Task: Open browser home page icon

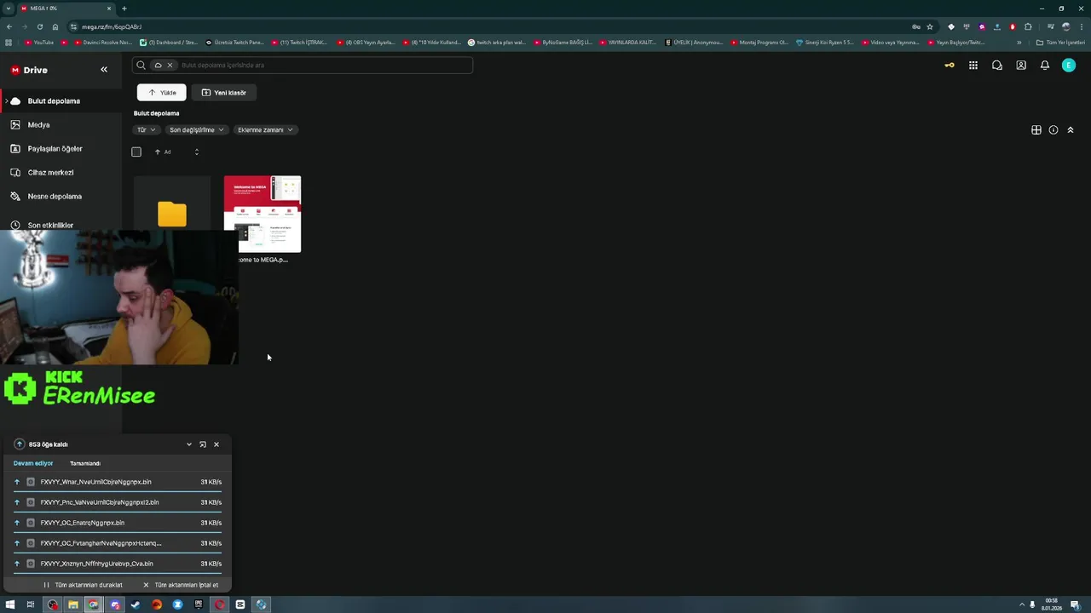Action: (55, 26)
